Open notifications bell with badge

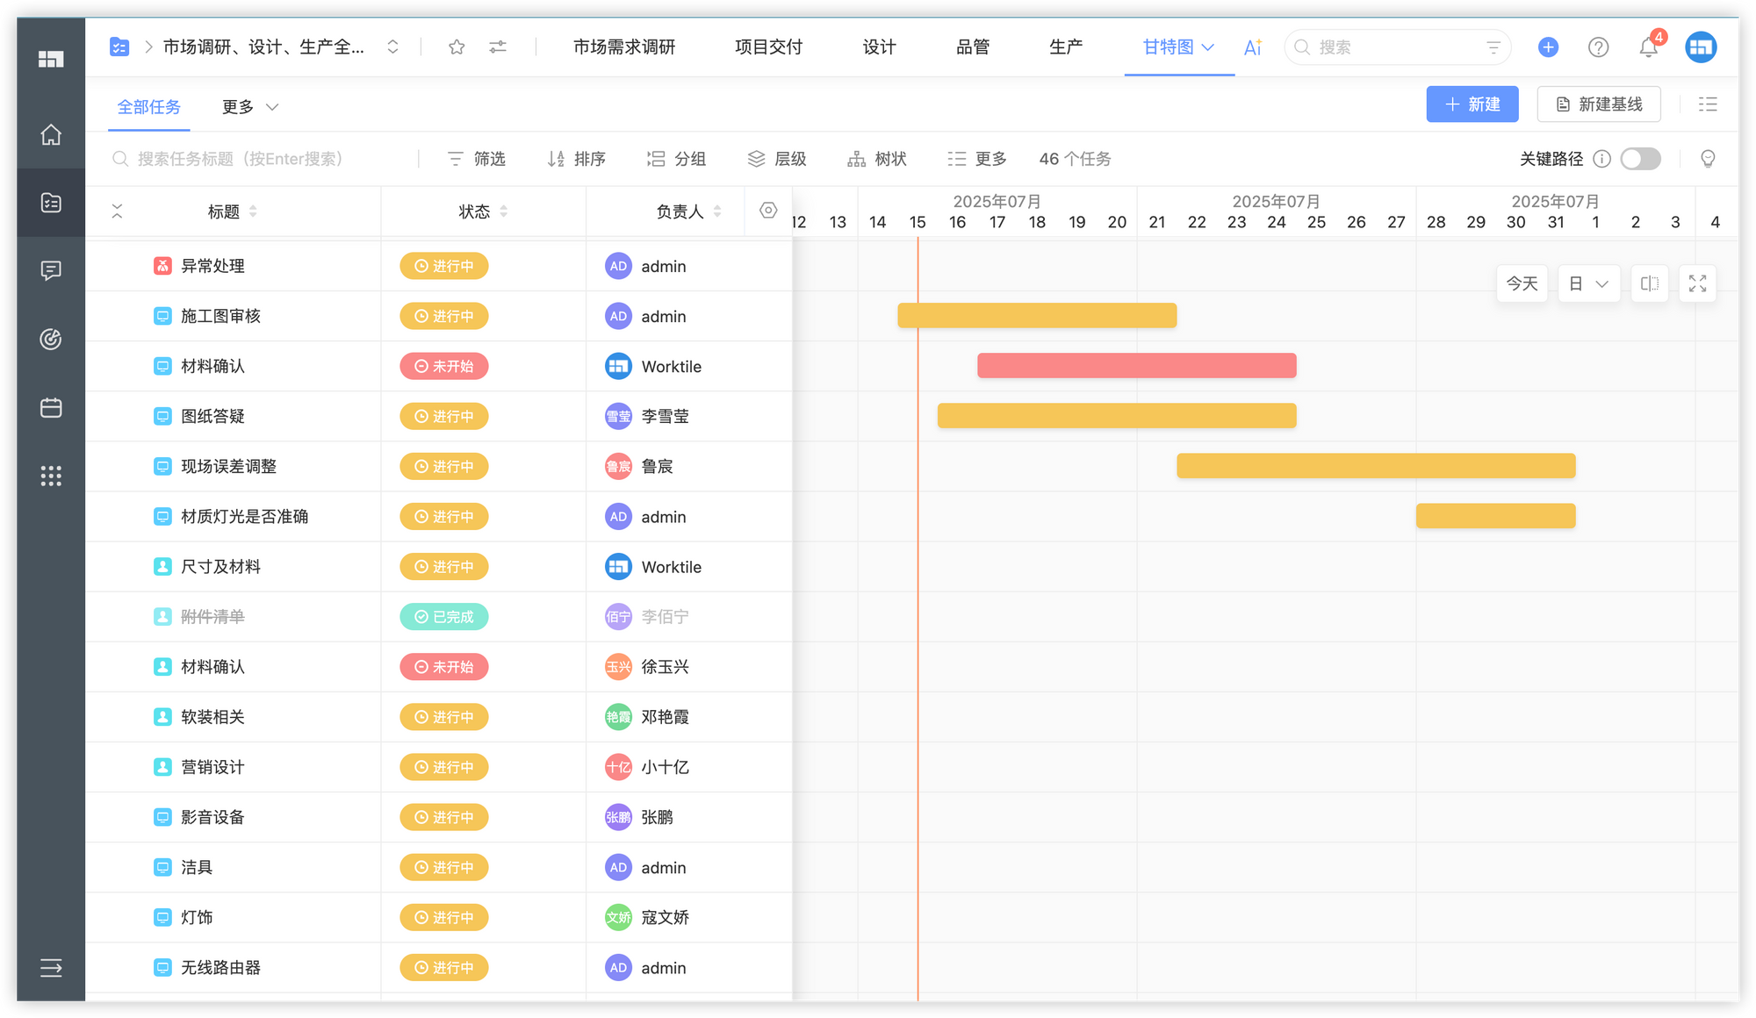pyautogui.click(x=1648, y=47)
